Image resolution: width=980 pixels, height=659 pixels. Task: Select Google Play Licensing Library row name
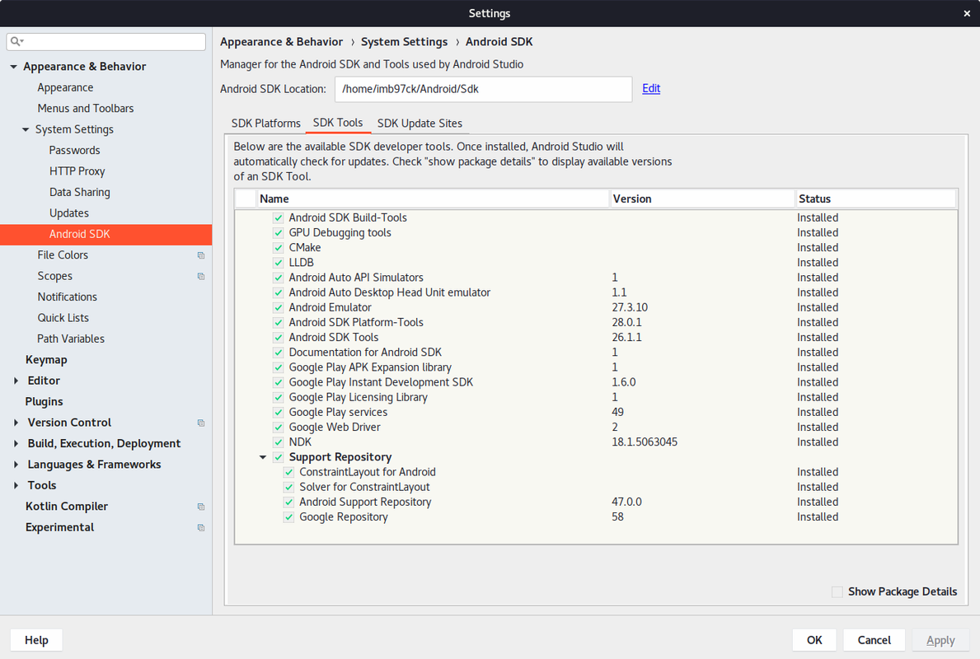[359, 397]
